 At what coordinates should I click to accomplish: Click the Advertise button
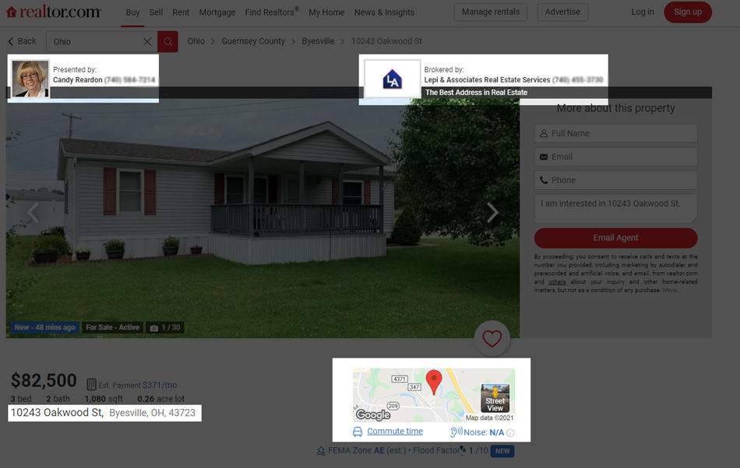pyautogui.click(x=562, y=12)
